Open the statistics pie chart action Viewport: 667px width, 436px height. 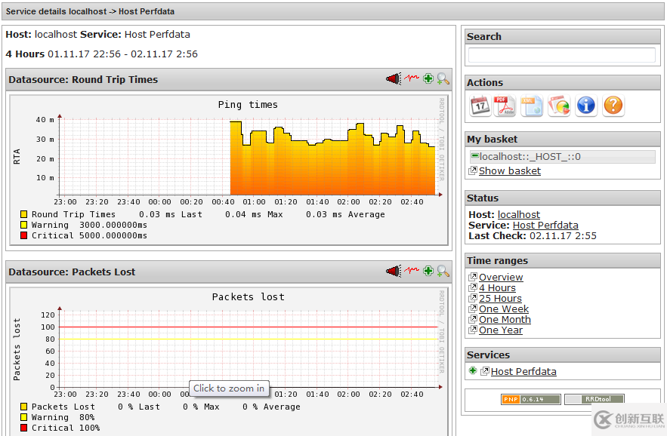point(559,106)
